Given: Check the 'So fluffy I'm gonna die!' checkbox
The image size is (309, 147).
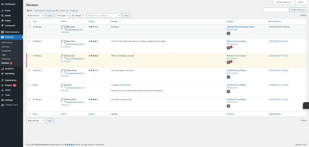Looking at the screenshot, I should (x=29, y=100).
